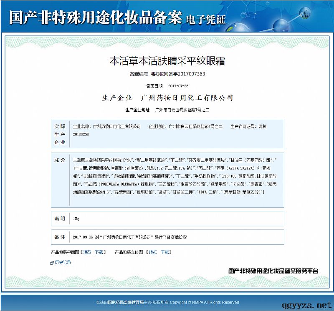The image size is (334, 311).
Task: Click the 电子凭证 header text
Action: coord(205,19)
